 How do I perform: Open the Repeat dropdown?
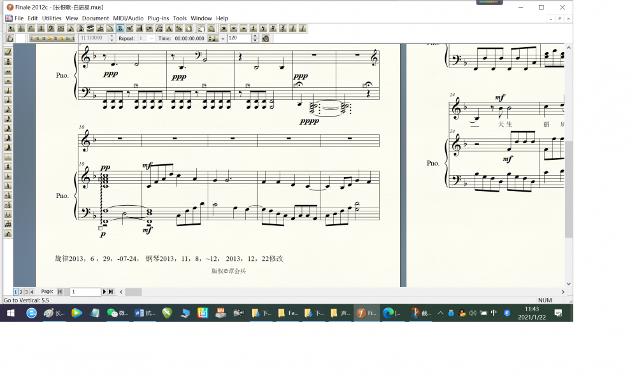click(151, 38)
